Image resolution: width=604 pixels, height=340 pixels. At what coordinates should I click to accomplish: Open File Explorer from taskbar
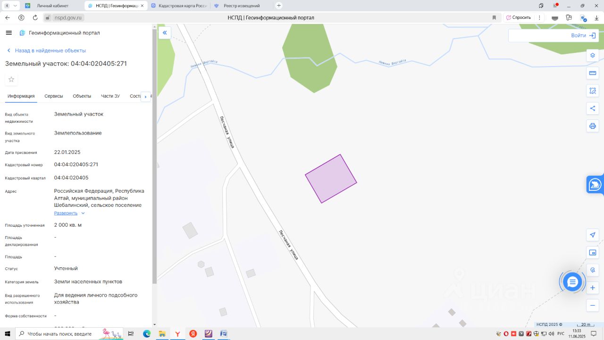[x=162, y=334]
